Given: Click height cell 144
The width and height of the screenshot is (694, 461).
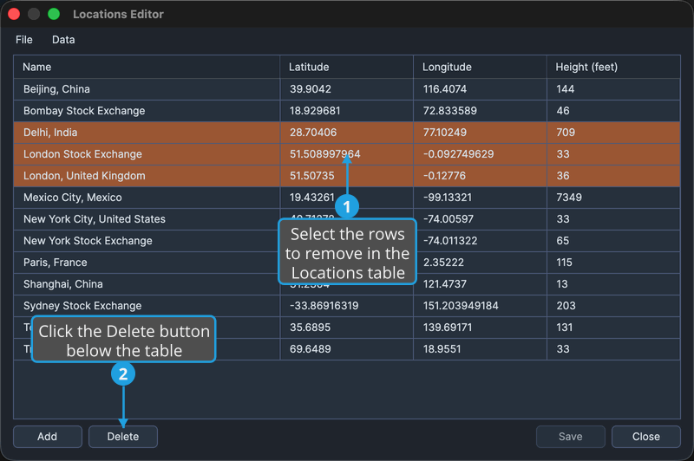Looking at the screenshot, I should 613,89.
